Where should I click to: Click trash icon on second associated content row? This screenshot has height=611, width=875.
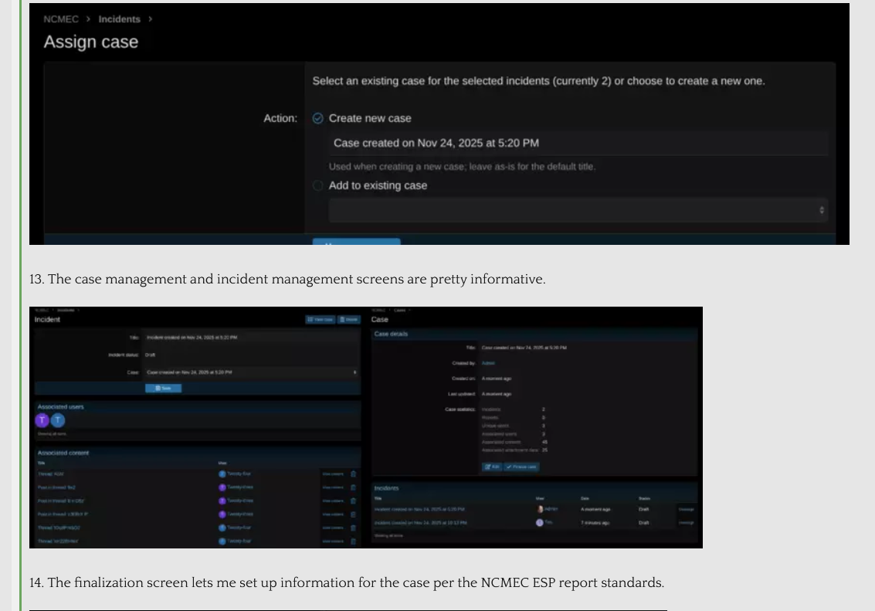point(353,487)
